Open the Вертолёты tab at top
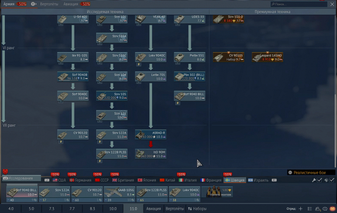337x213 pixels. [x=49, y=4]
